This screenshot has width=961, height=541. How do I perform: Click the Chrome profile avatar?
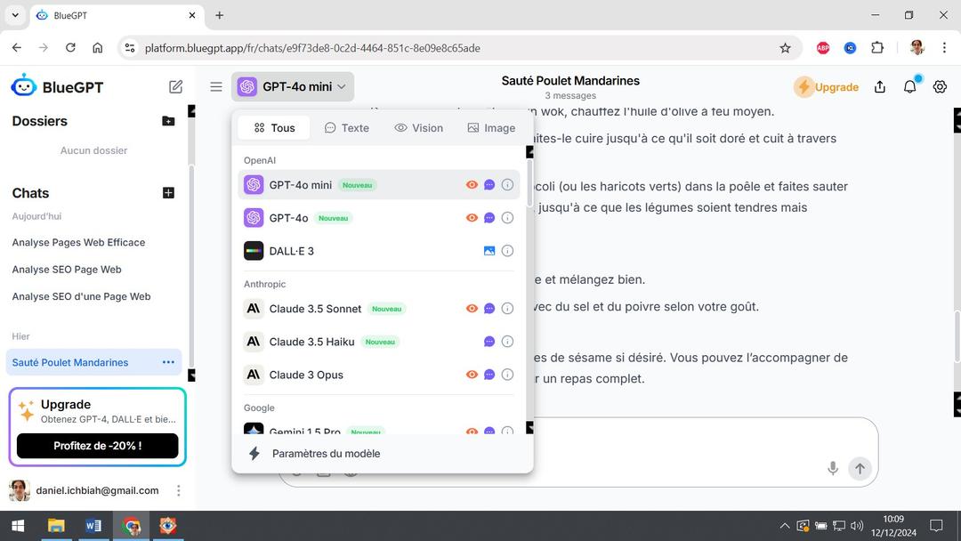[x=917, y=48]
